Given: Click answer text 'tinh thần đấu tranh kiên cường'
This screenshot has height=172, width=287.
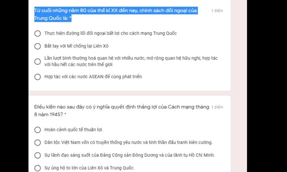Looking at the screenshot, I should (x=180, y=142).
